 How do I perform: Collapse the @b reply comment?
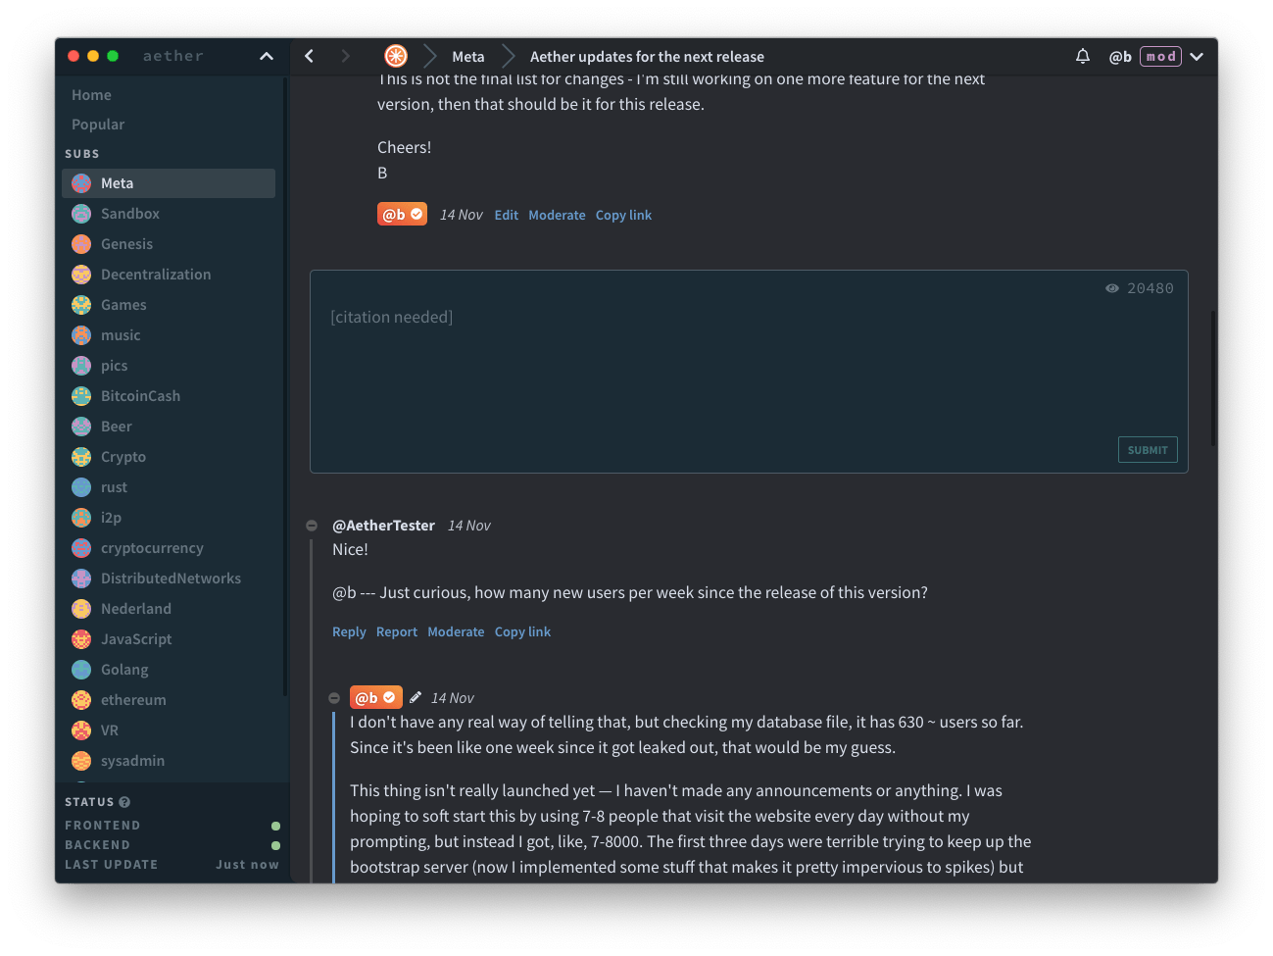coord(333,698)
